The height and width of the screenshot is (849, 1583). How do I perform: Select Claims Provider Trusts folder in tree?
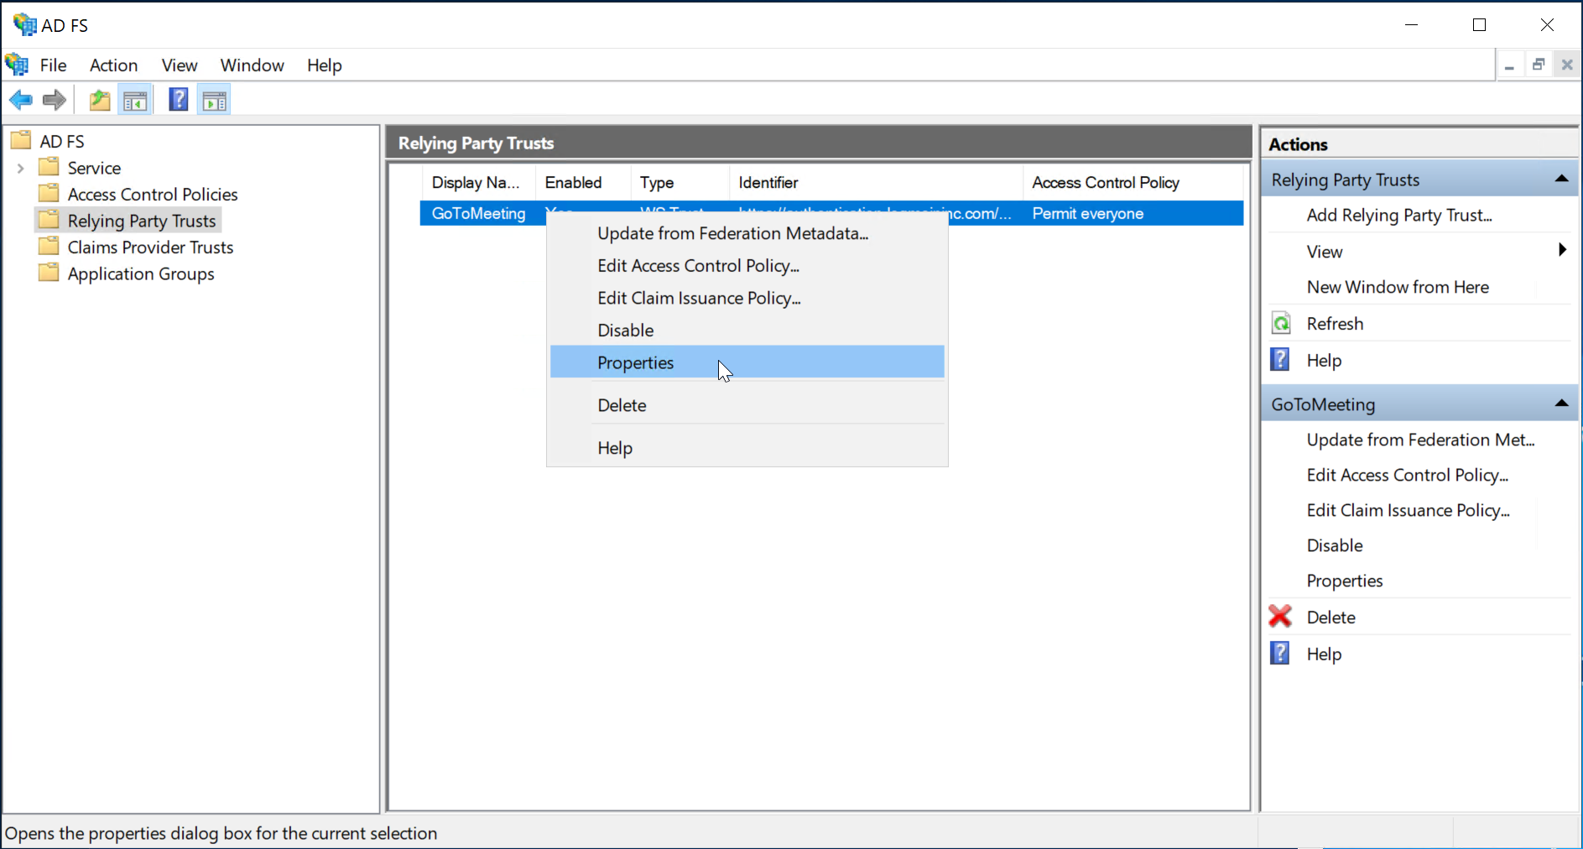150,247
